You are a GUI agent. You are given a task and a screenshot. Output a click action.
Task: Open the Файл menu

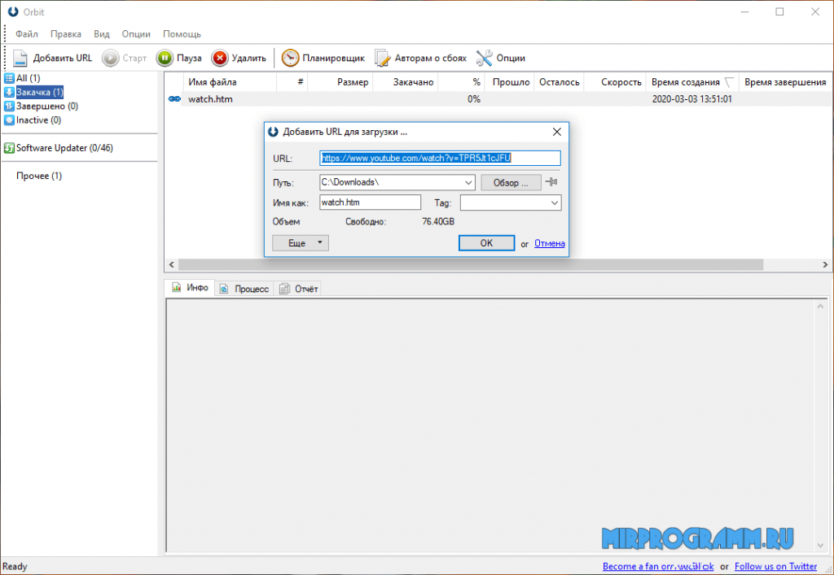27,34
